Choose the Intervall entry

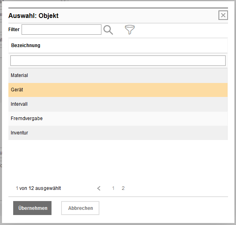point(118,104)
